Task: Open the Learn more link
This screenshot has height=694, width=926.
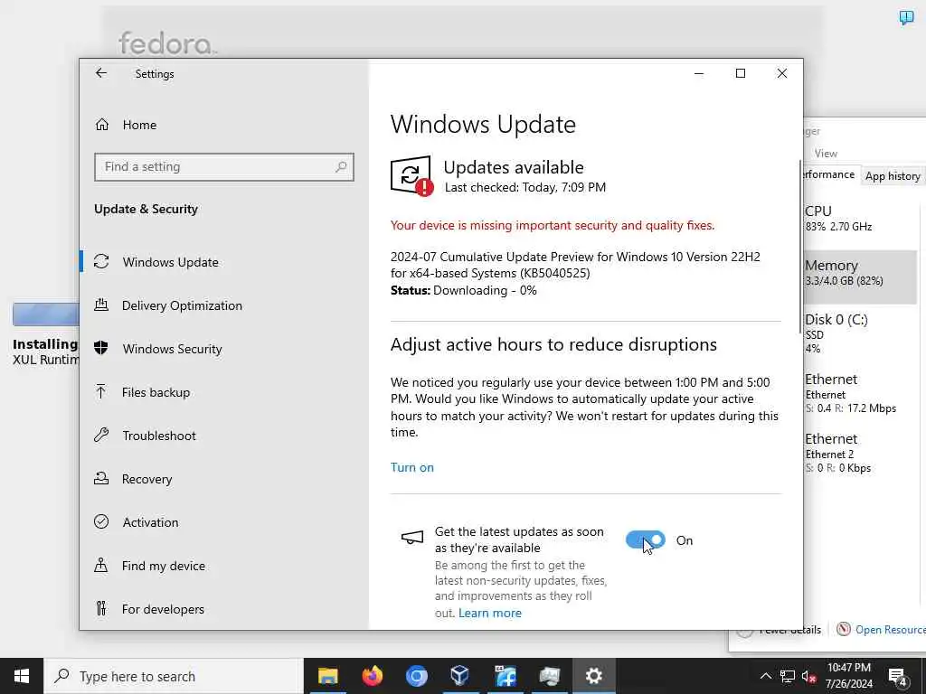Action: pos(490,614)
